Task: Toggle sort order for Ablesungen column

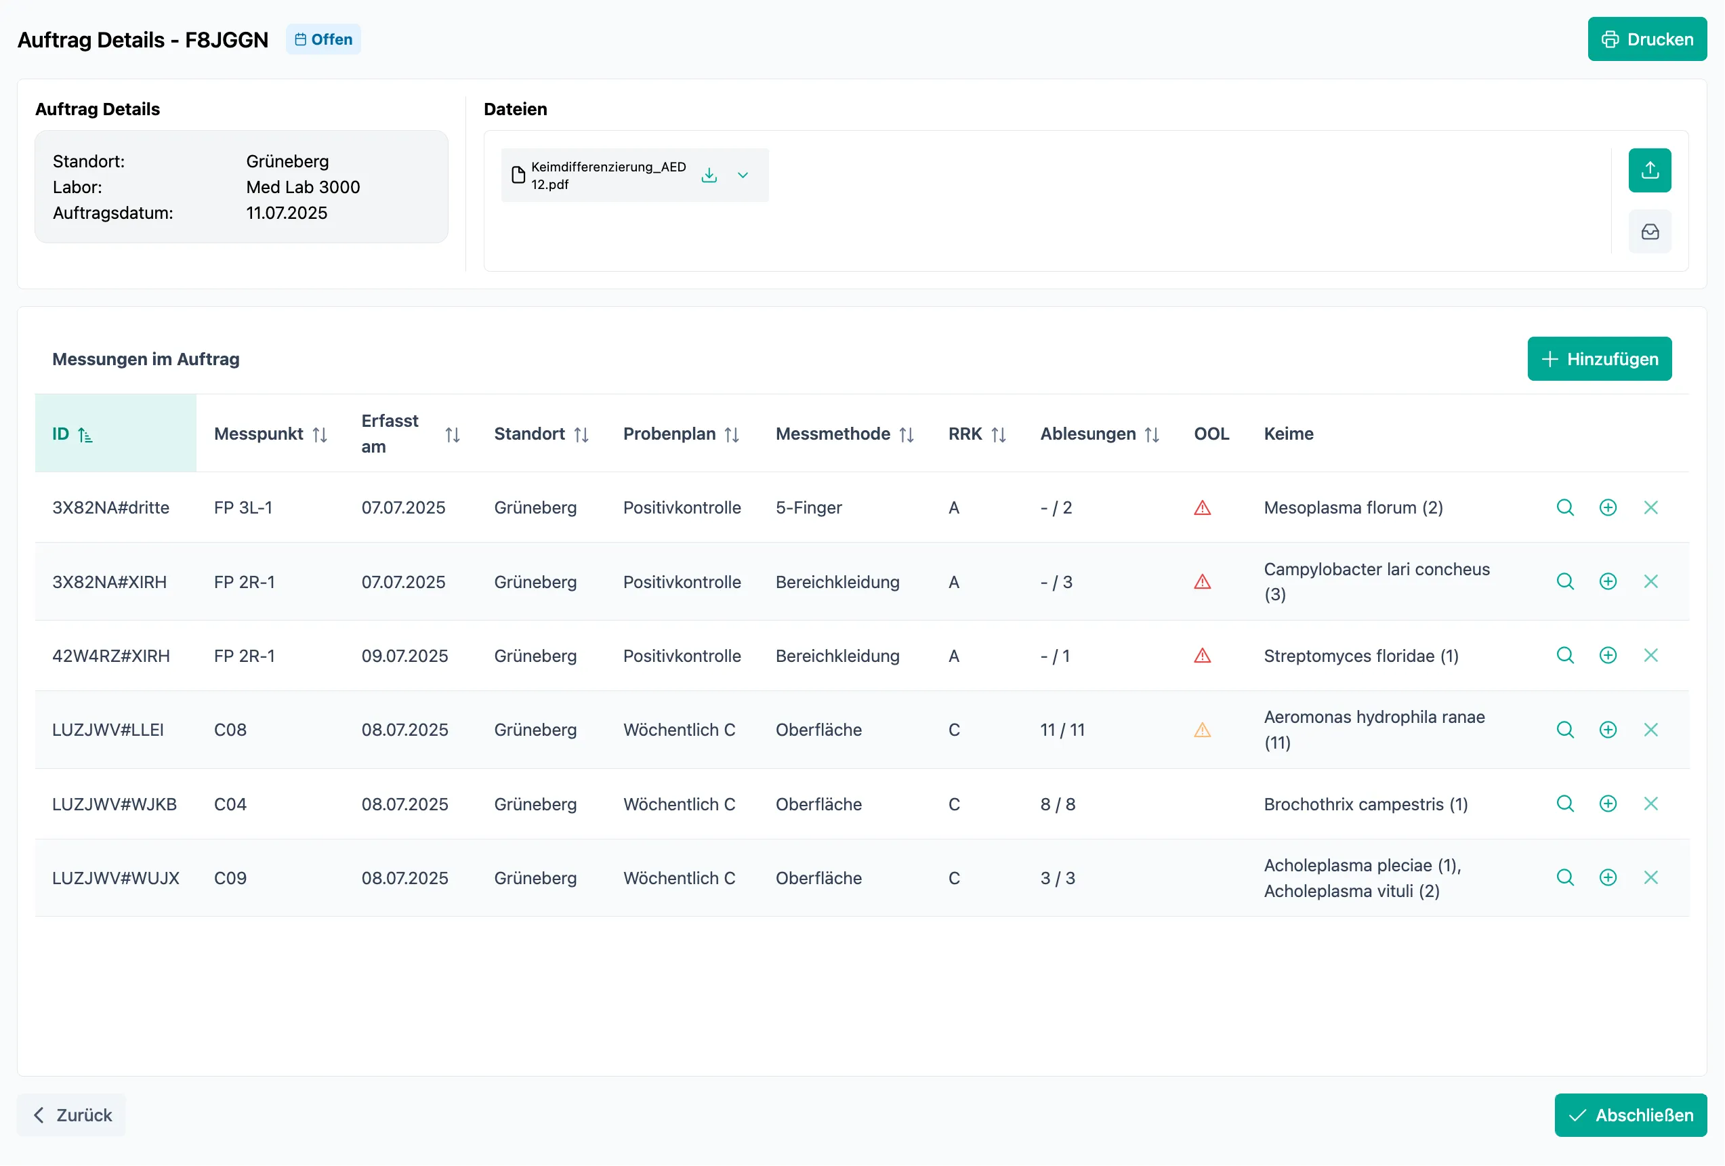Action: click(1151, 434)
